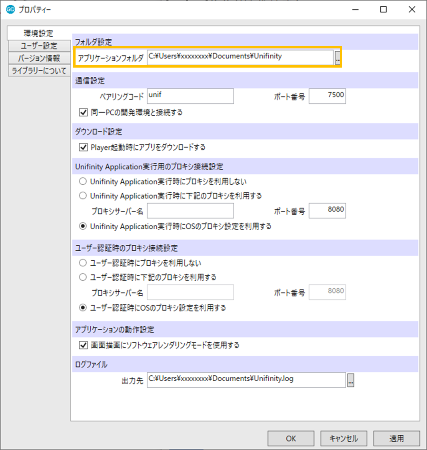Click the communication port number field 7500
This screenshot has height=450, width=427.
click(x=327, y=96)
